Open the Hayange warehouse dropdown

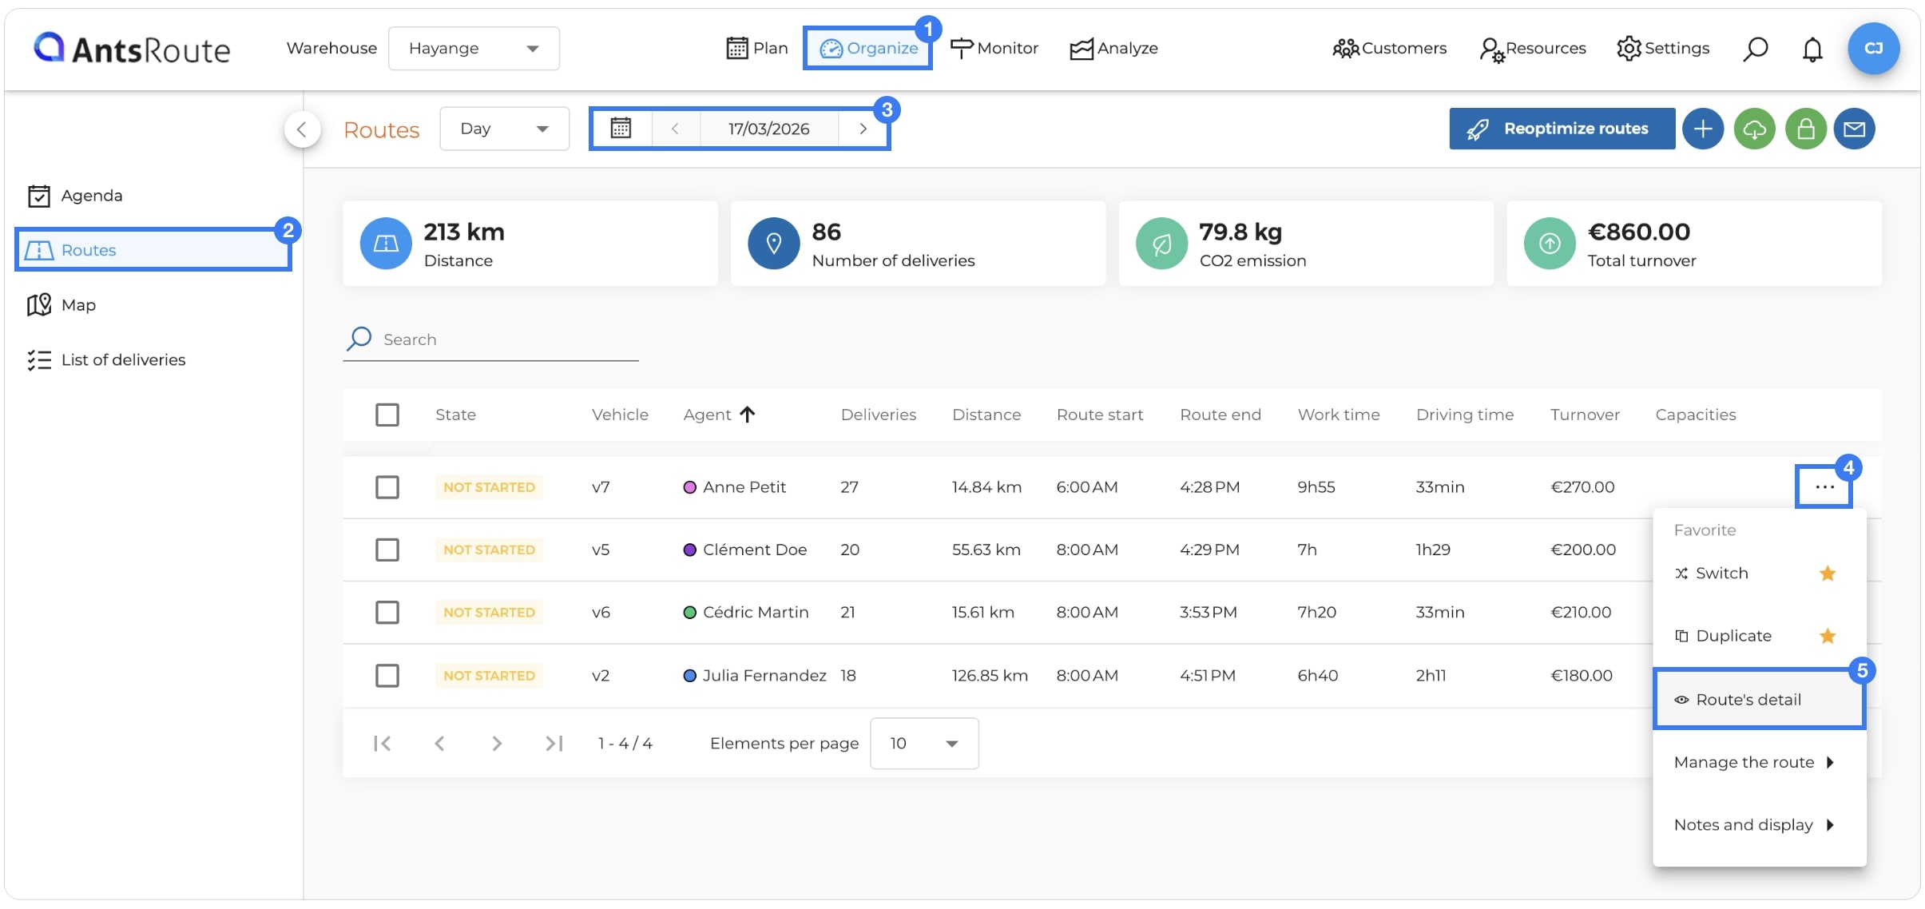(474, 48)
